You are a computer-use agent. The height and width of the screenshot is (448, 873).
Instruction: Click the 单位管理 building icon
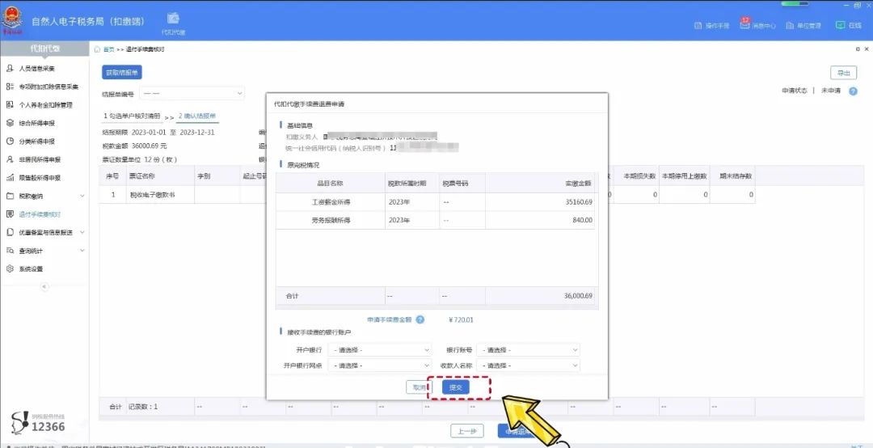click(789, 26)
